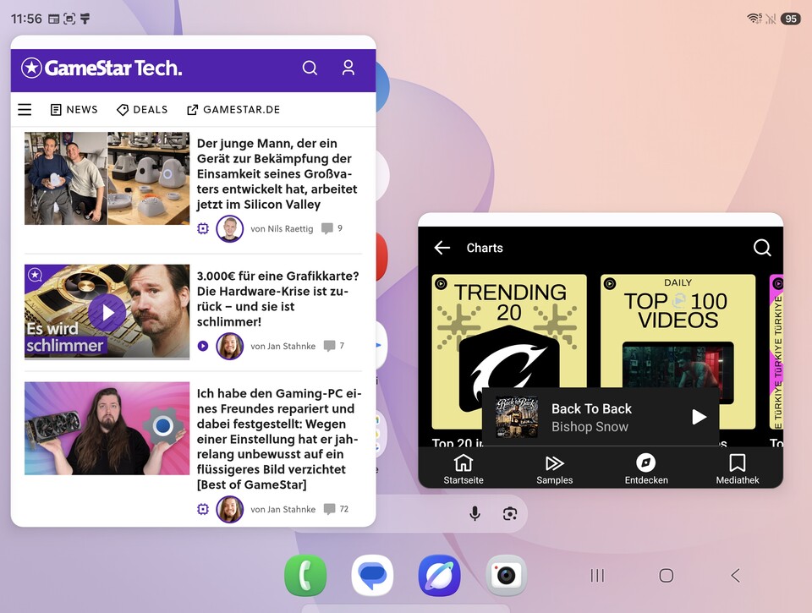Open Google Lens camera search icon
This screenshot has height=613, width=812.
click(510, 513)
